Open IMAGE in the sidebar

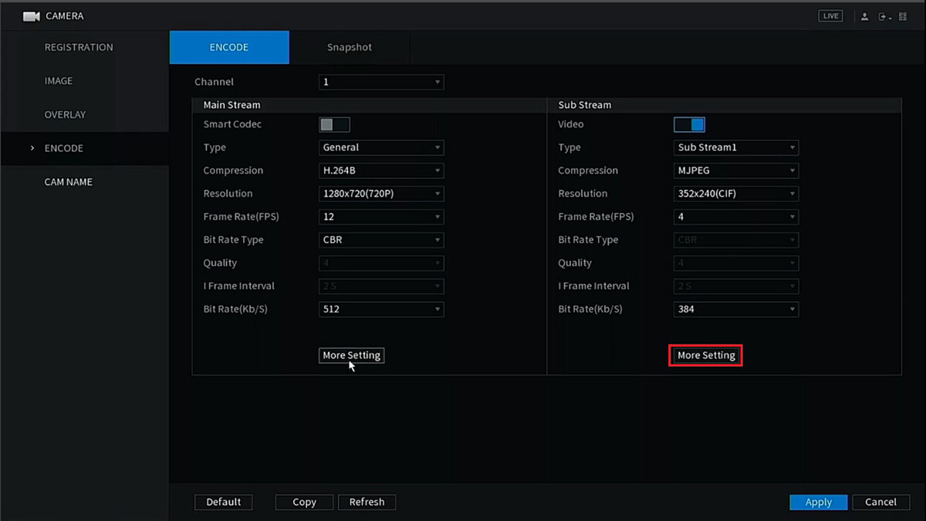click(59, 81)
